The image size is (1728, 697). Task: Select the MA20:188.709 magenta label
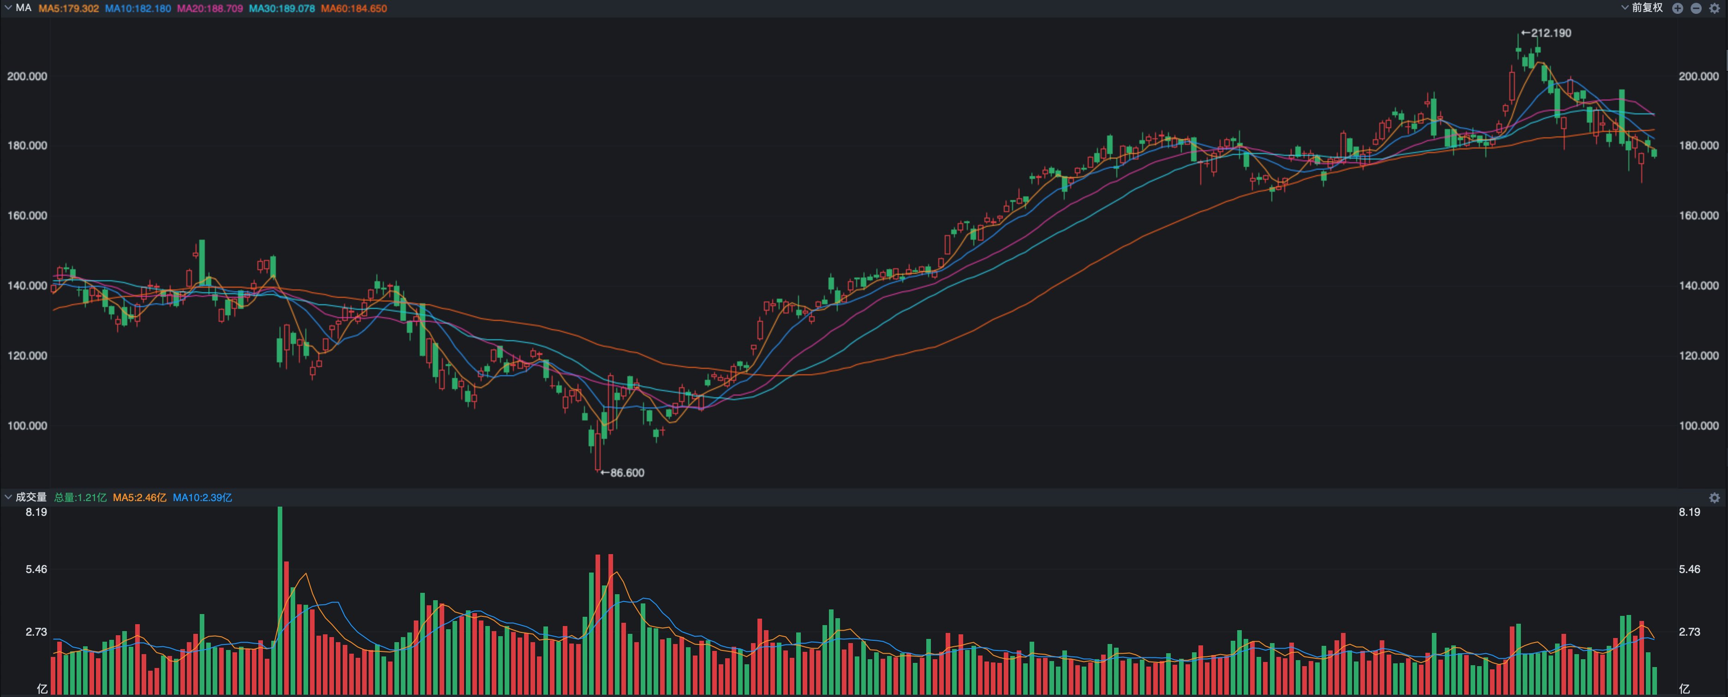pyautogui.click(x=210, y=9)
